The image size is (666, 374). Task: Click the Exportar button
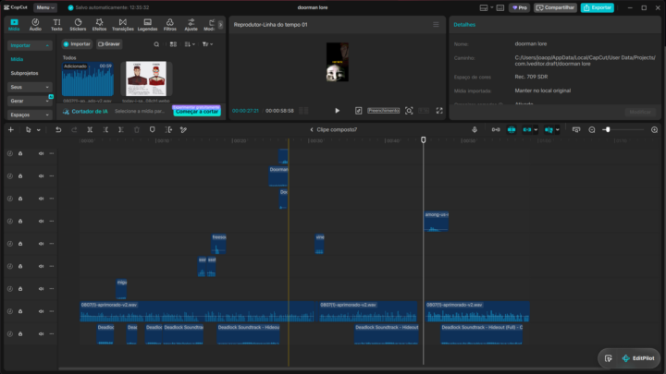pyautogui.click(x=598, y=7)
